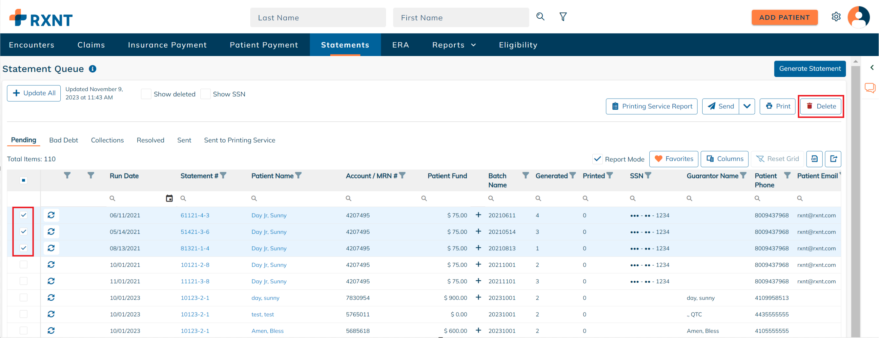Image resolution: width=879 pixels, height=338 pixels.
Task: Click the Last Name search field
Action: point(318,17)
